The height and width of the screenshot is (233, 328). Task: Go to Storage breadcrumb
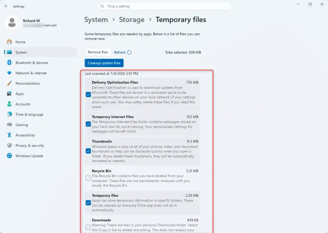coord(132,19)
